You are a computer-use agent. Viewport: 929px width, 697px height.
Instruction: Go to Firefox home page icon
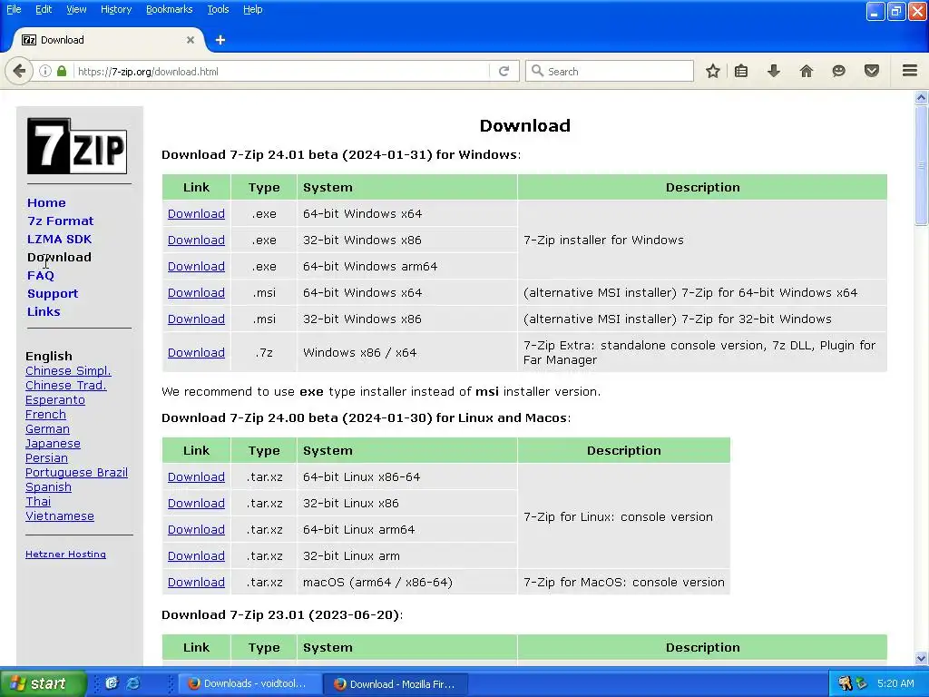click(x=807, y=71)
